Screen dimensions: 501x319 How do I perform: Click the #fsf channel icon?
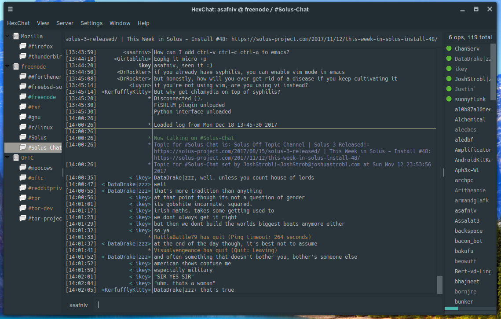(23, 107)
